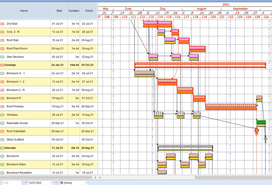This screenshot has width=272, height=185.
Task: Click the Internals summary task row
Action: coord(48,148)
